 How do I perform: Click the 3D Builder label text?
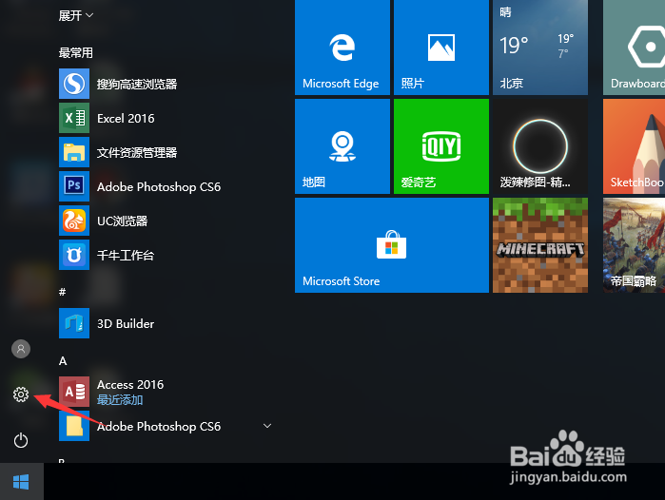point(126,324)
